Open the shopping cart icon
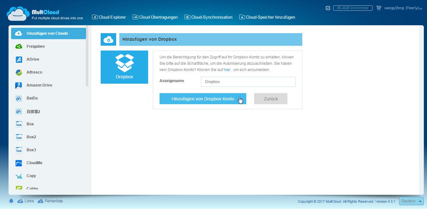427x209 pixels. point(379,8)
